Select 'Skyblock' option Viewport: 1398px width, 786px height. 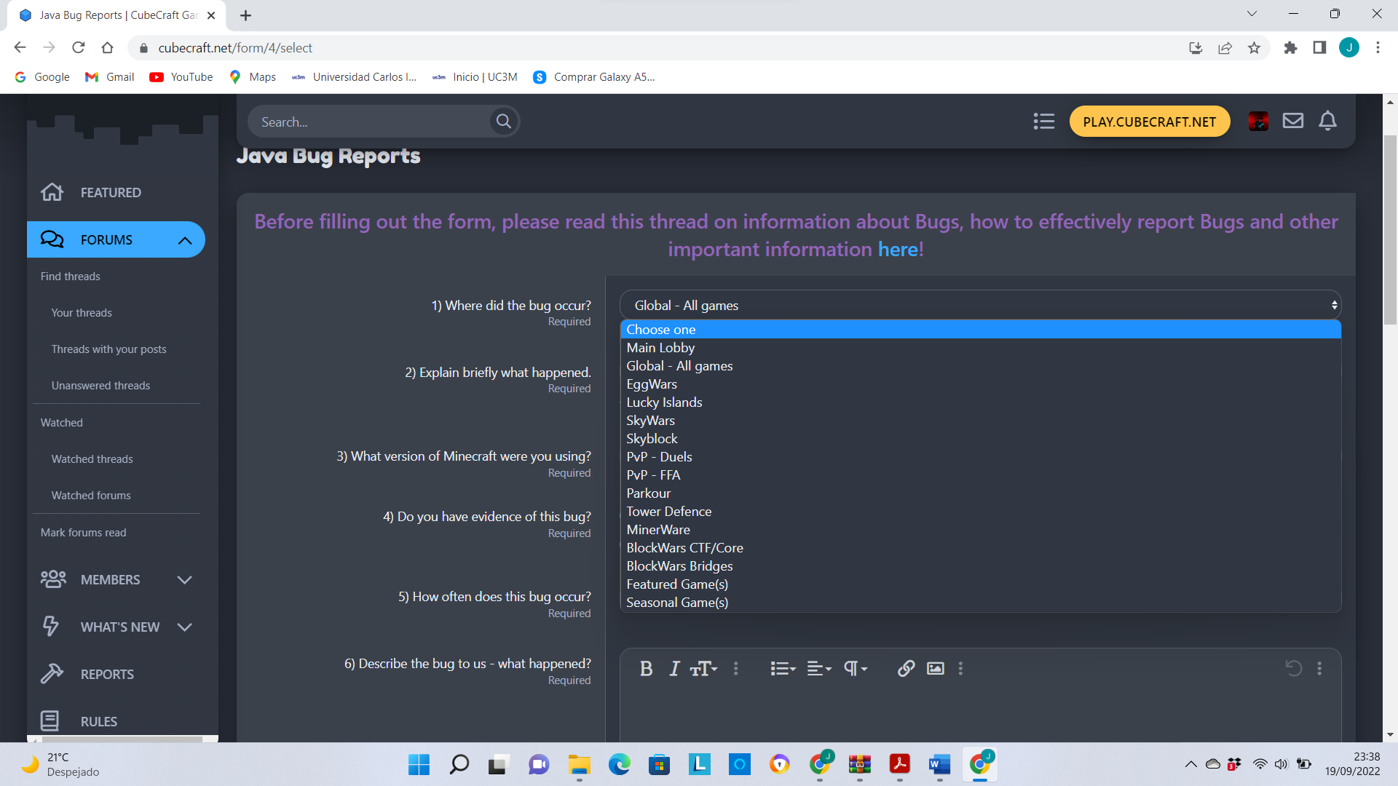coord(980,439)
